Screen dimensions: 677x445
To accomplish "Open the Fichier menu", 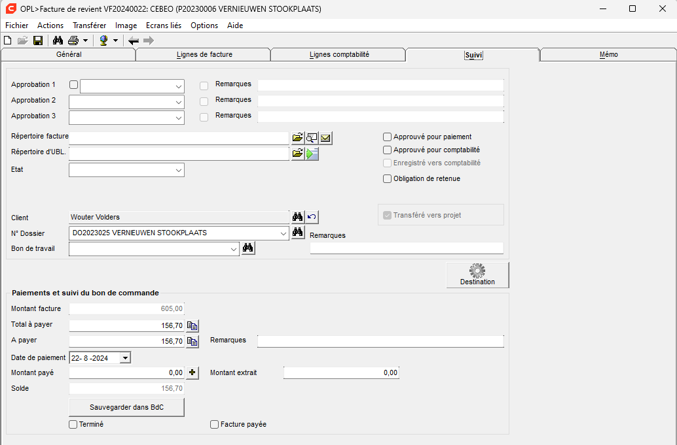I will (17, 25).
